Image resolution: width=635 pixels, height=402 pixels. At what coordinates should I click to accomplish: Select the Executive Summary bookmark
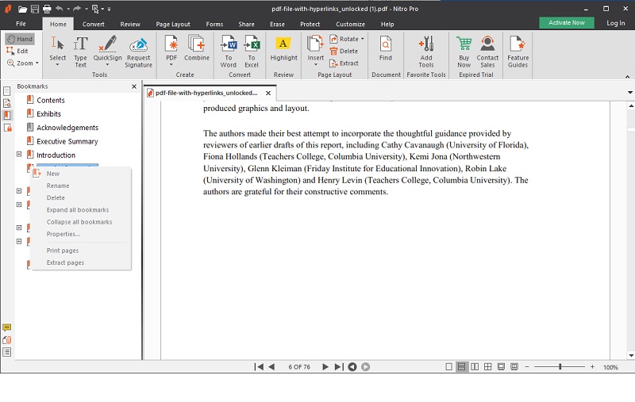click(x=67, y=142)
